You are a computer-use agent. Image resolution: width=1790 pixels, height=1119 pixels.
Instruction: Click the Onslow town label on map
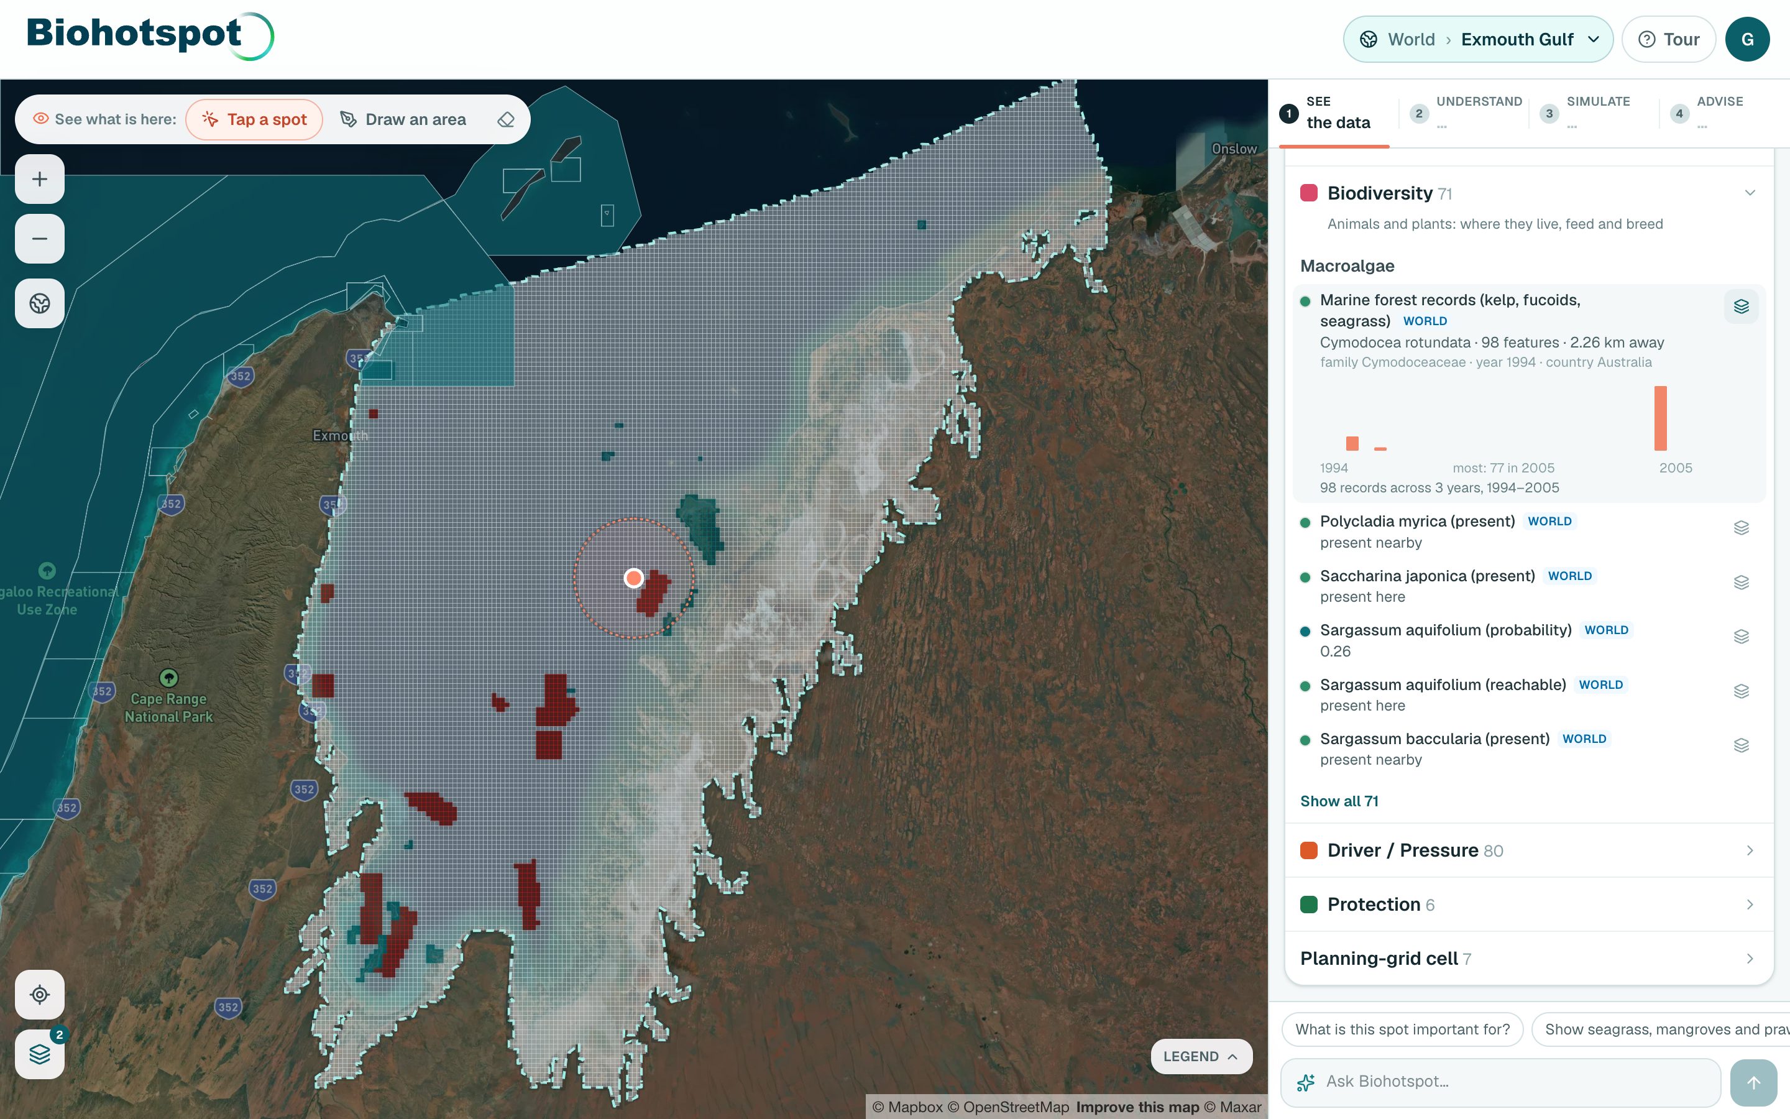click(1234, 149)
